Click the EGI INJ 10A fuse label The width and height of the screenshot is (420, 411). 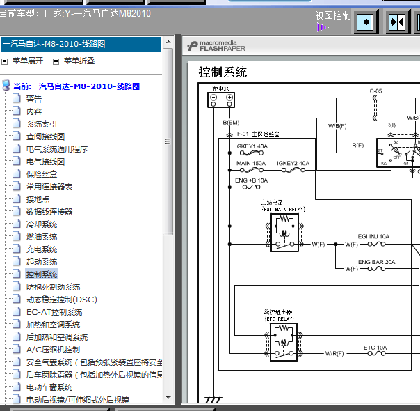373,236
